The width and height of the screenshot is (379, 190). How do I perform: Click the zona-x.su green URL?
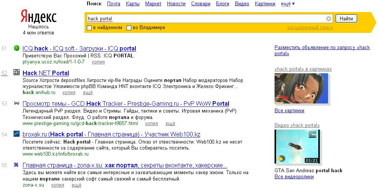point(33,185)
